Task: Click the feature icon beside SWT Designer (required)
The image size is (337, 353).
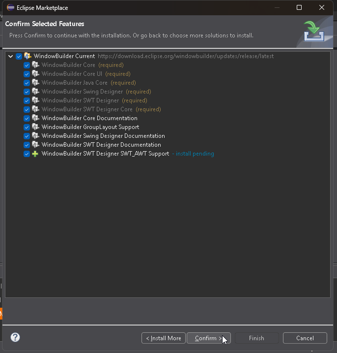Action: (x=35, y=100)
